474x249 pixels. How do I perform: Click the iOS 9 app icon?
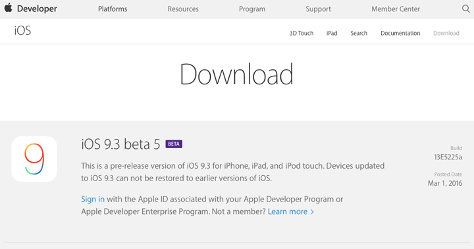point(34,159)
